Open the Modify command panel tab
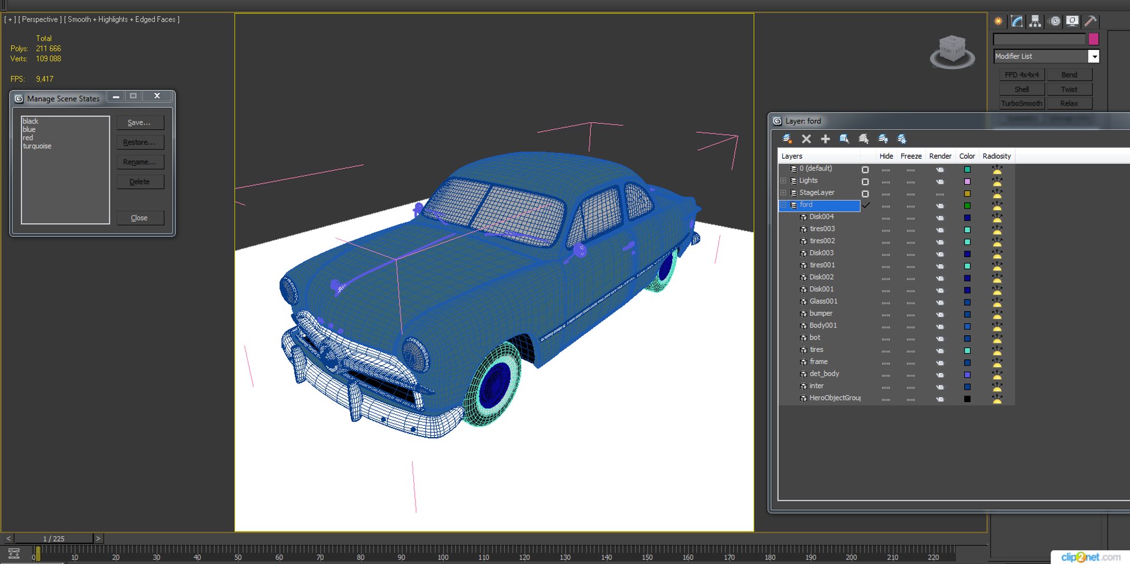Screen dimensions: 1130x564 pos(1017,21)
